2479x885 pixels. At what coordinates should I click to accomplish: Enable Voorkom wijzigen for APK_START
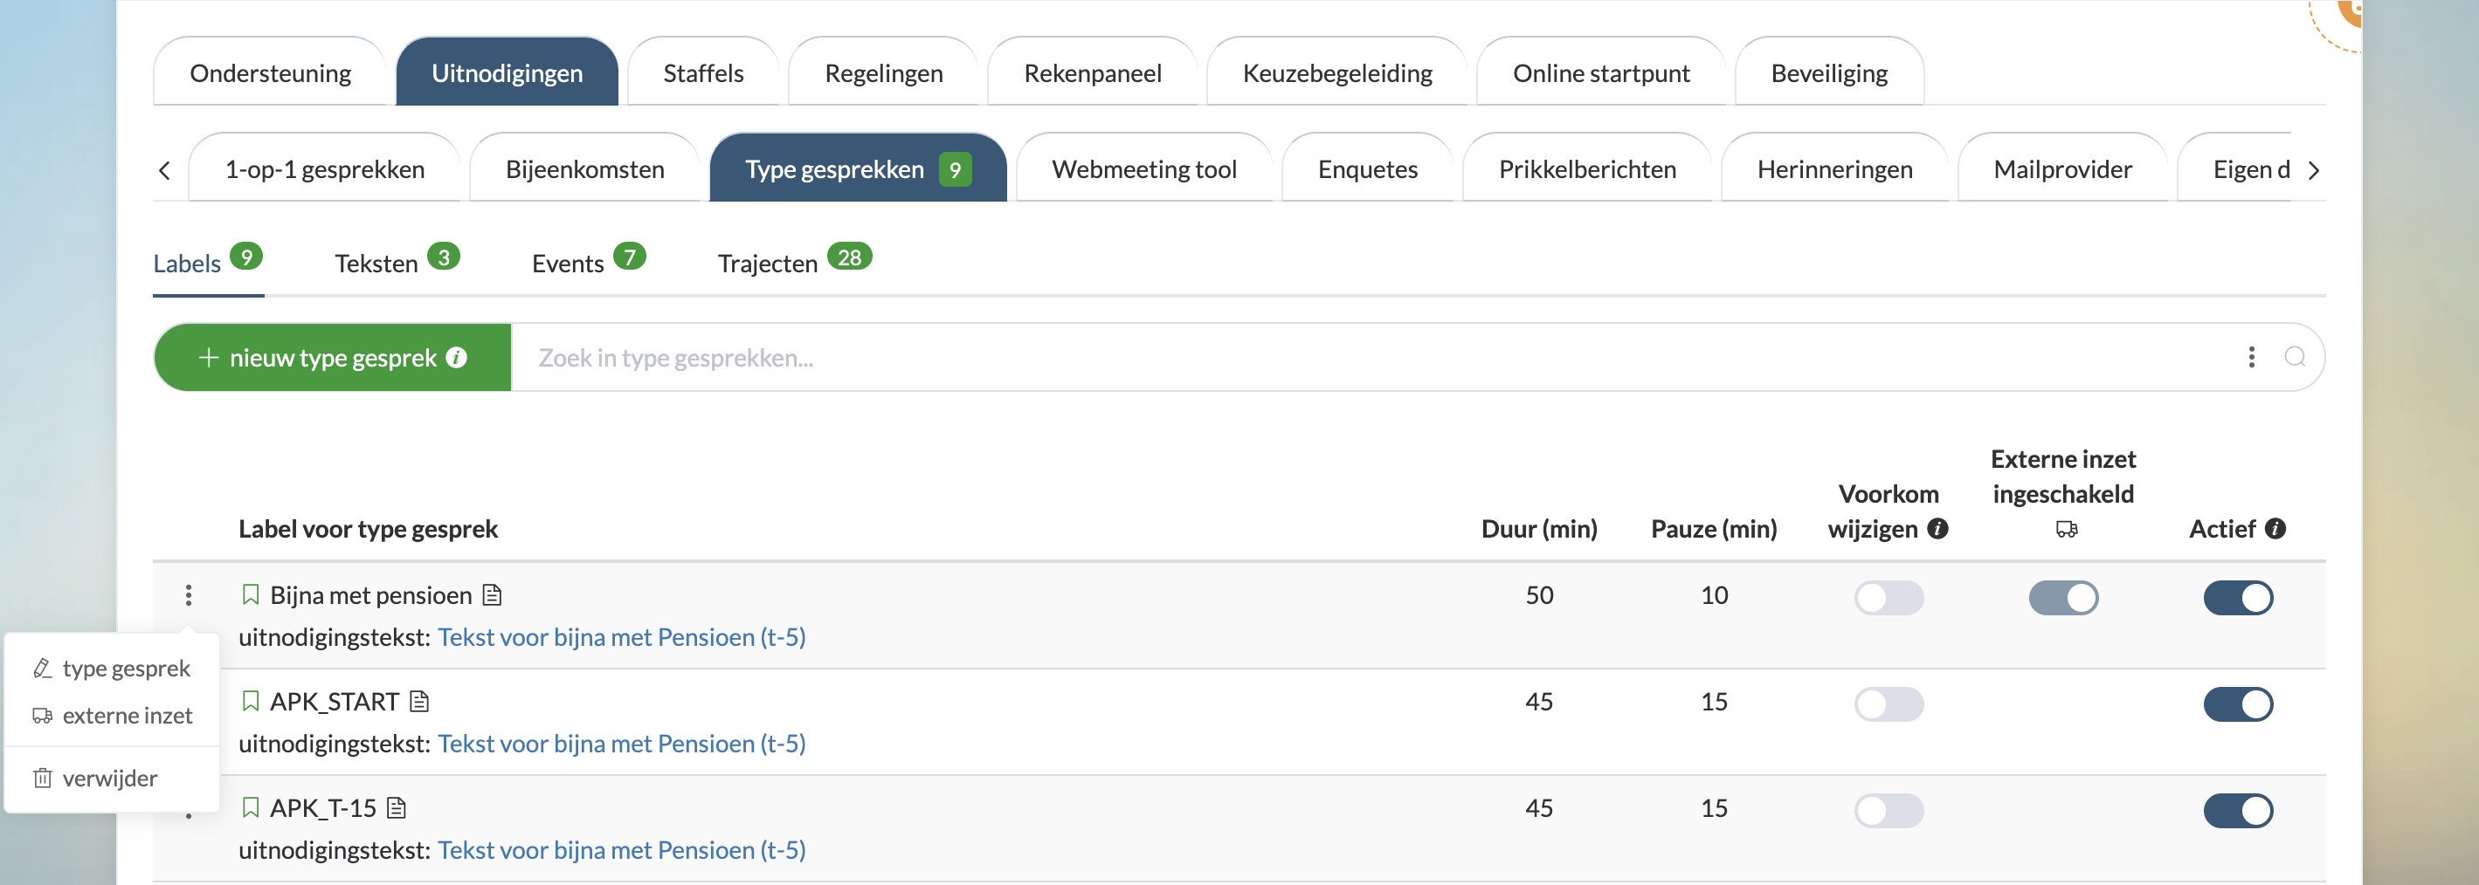tap(1889, 704)
